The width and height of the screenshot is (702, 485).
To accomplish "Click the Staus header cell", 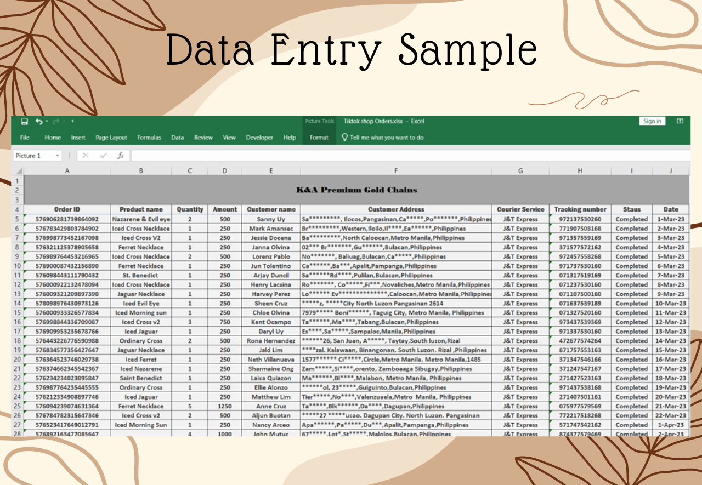I will pos(632,209).
